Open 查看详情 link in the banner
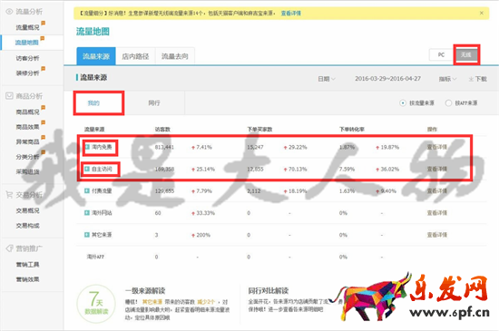499x331 pixels. (x=291, y=13)
